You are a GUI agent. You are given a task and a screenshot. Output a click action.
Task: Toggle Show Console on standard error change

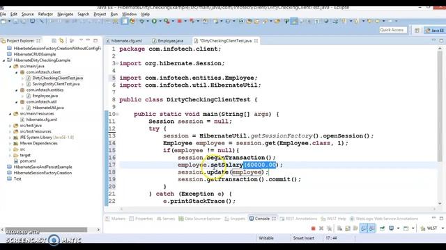371,228
